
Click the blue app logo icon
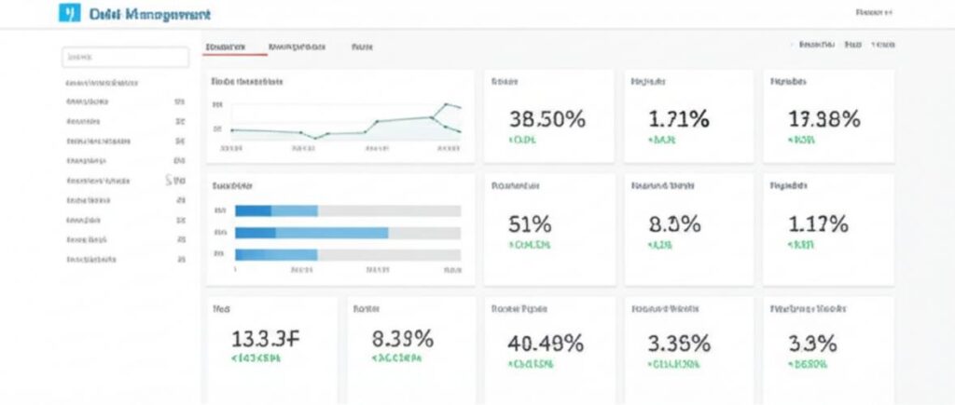69,13
